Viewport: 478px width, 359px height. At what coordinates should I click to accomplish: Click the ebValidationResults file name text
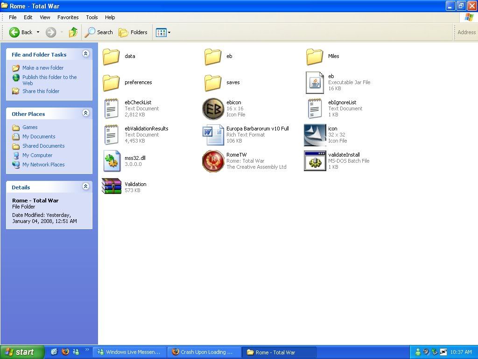pos(146,129)
